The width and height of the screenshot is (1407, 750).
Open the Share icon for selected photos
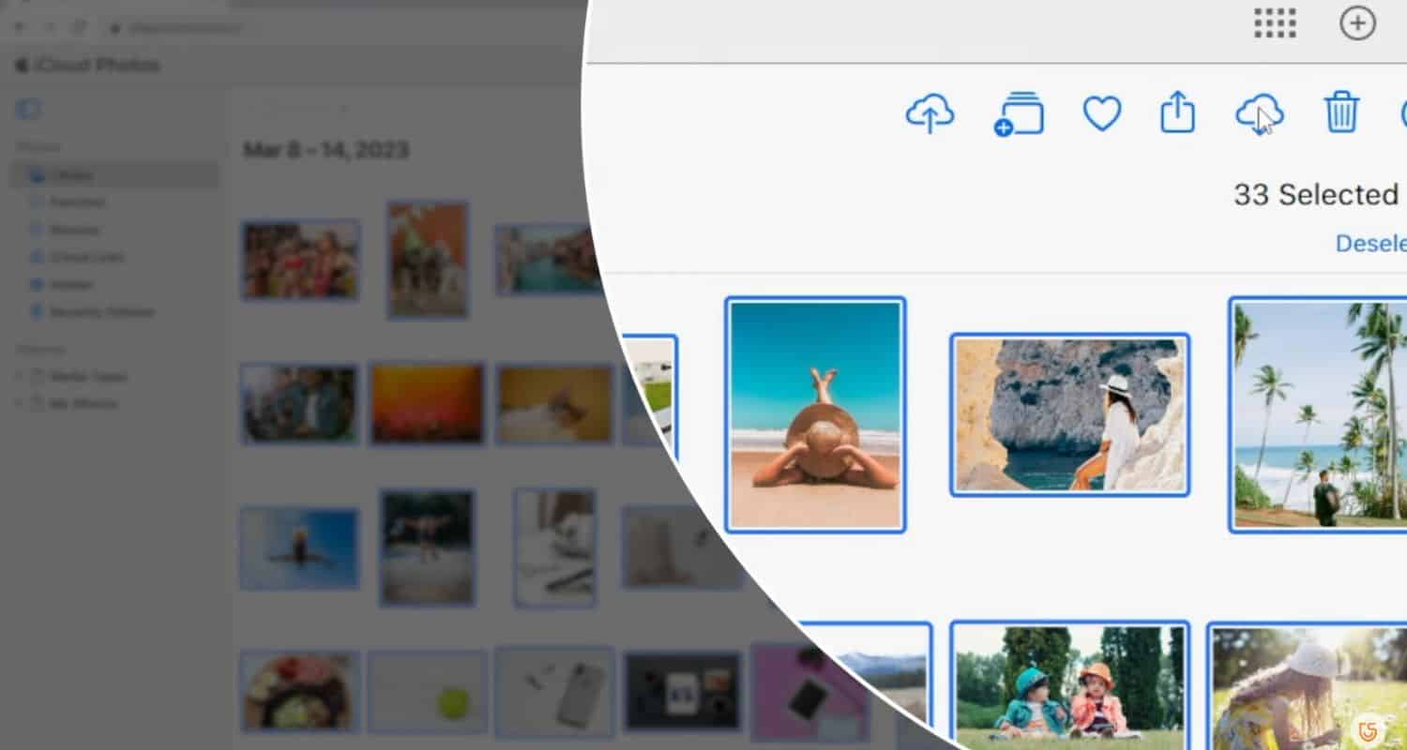click(1178, 113)
